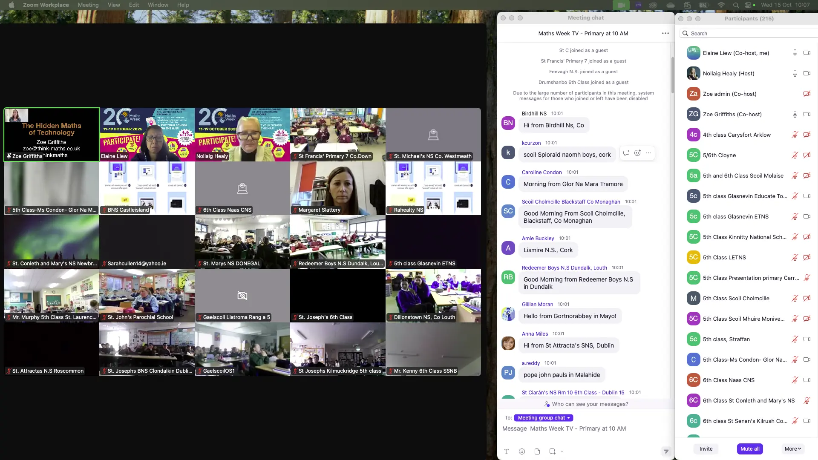Click the chat panel vertical scrollbar
Viewport: 818px width, 460px height.
673,75
